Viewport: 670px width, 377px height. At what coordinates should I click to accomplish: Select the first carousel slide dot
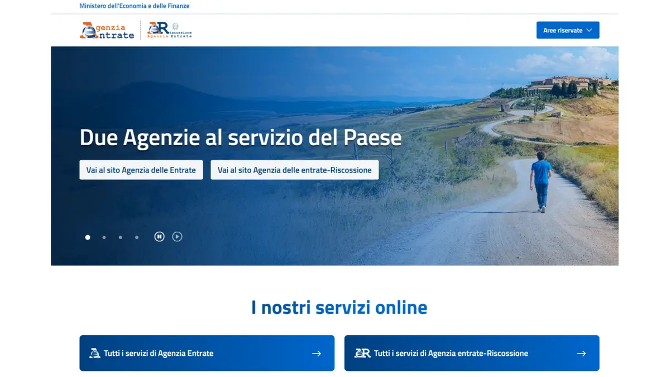point(88,237)
